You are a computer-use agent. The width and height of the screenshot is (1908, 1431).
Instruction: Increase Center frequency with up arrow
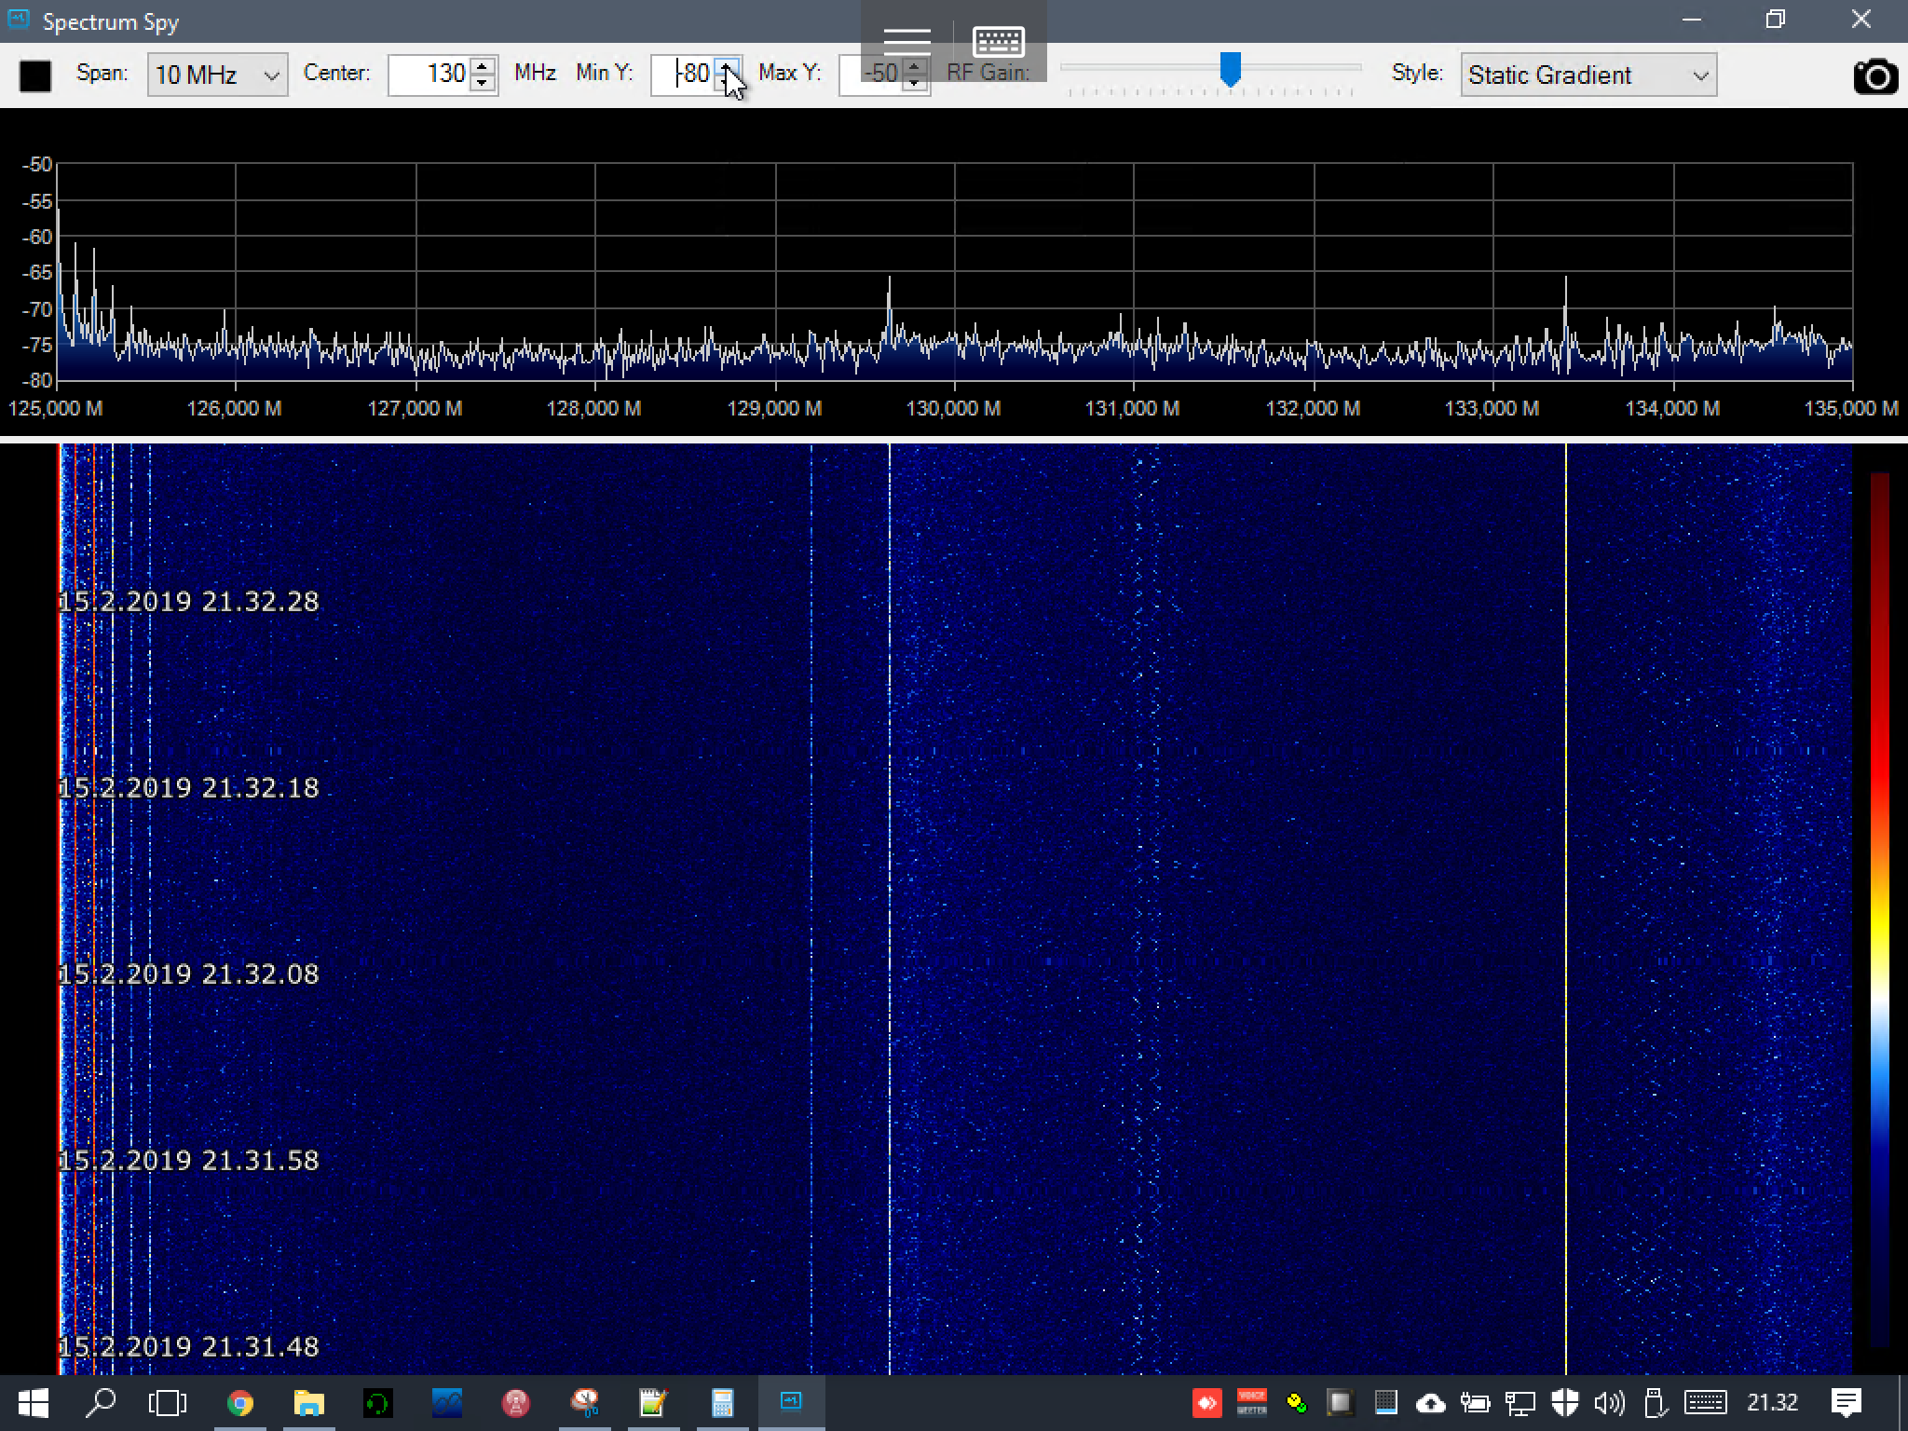pyautogui.click(x=483, y=66)
